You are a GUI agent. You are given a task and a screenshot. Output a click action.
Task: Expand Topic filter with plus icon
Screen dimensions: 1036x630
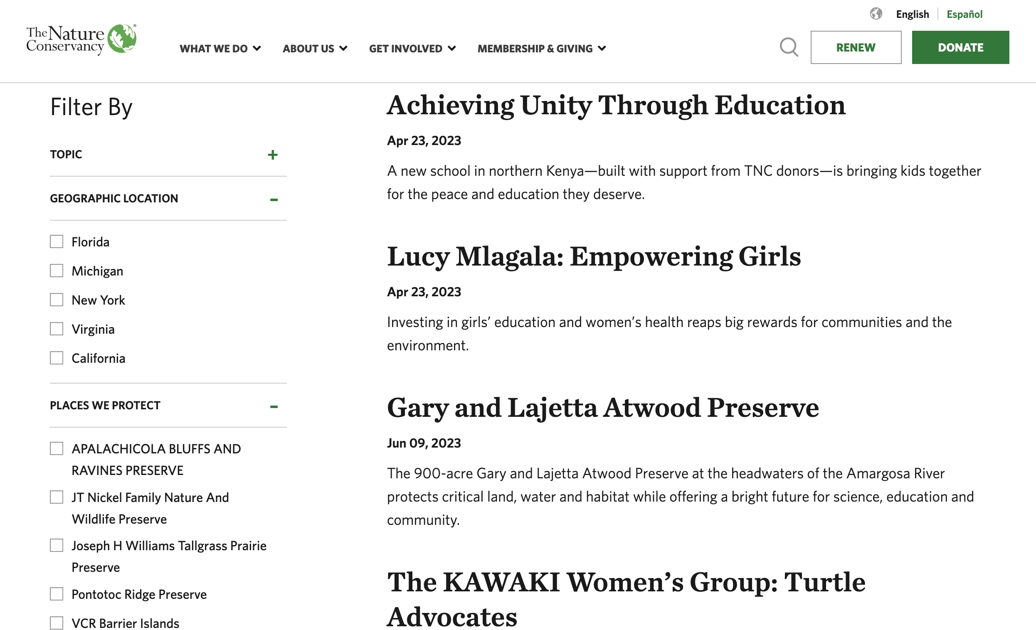point(272,155)
